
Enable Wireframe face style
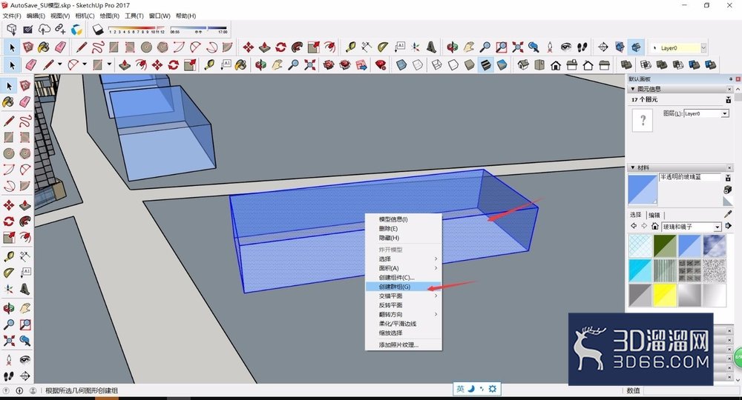[437, 64]
